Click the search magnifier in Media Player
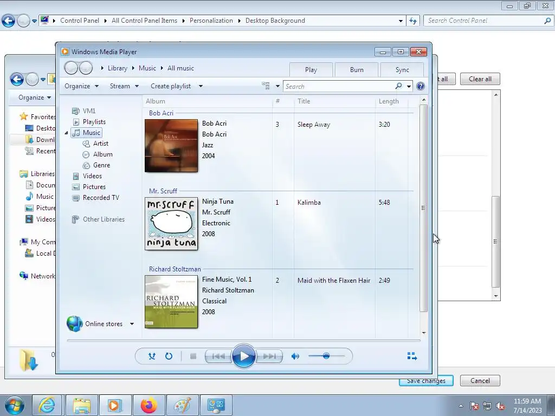The width and height of the screenshot is (555, 416). click(x=398, y=86)
